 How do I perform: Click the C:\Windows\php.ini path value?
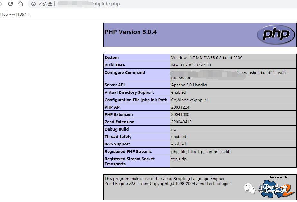click(x=189, y=100)
